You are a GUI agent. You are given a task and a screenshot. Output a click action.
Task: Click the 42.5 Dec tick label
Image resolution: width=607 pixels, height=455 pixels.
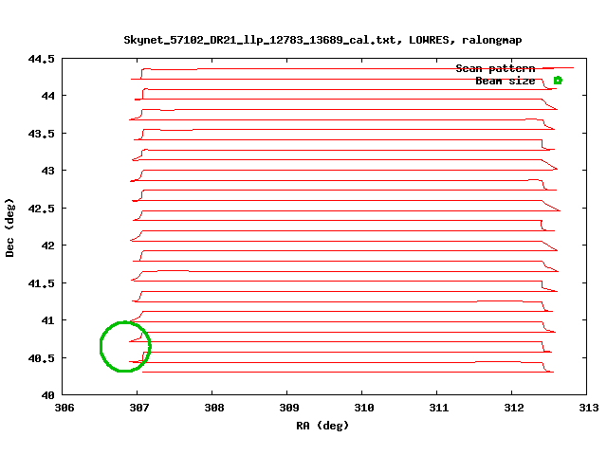coord(41,209)
